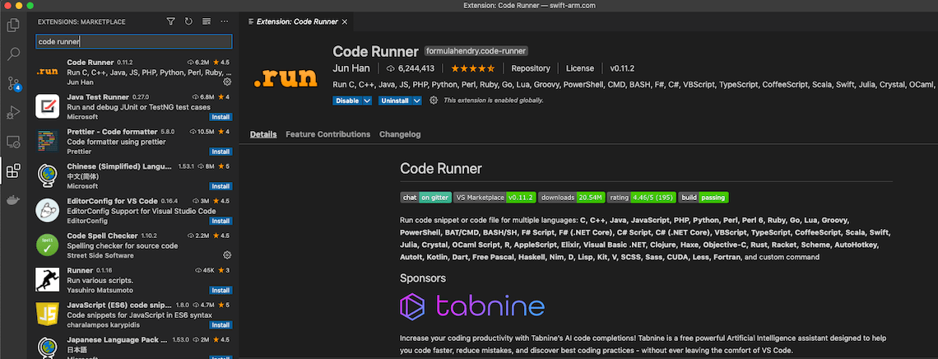Click 'v0.11.2' version text in header
This screenshot has height=359, width=938.
622,68
